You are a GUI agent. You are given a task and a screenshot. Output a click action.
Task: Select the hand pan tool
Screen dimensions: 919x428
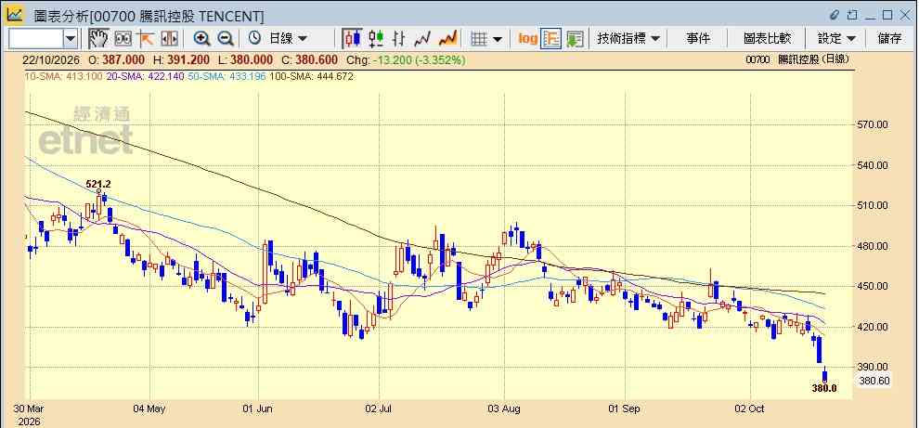[98, 39]
